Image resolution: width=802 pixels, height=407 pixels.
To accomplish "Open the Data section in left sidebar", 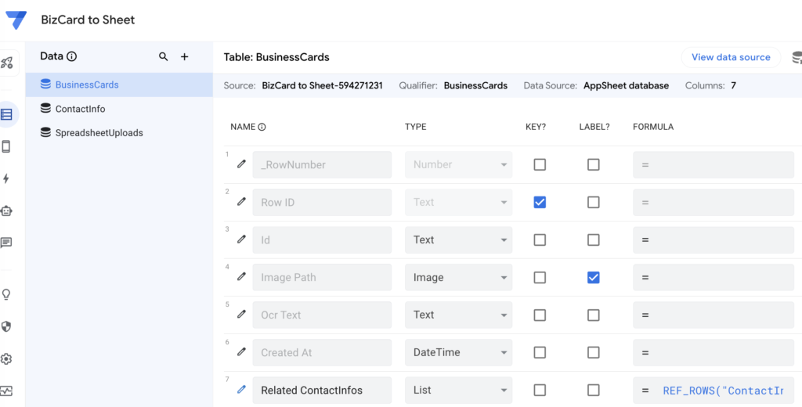I will click(x=7, y=115).
